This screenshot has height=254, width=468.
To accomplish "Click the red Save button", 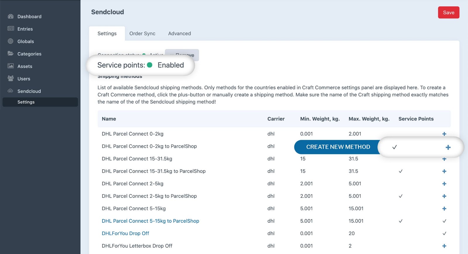I will coord(448,13).
